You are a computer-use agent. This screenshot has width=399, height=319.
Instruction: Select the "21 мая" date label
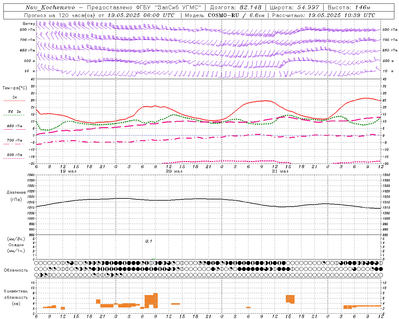(280, 171)
